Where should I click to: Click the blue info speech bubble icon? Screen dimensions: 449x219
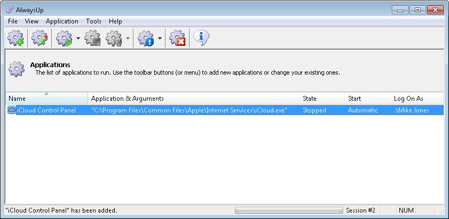[x=201, y=37]
